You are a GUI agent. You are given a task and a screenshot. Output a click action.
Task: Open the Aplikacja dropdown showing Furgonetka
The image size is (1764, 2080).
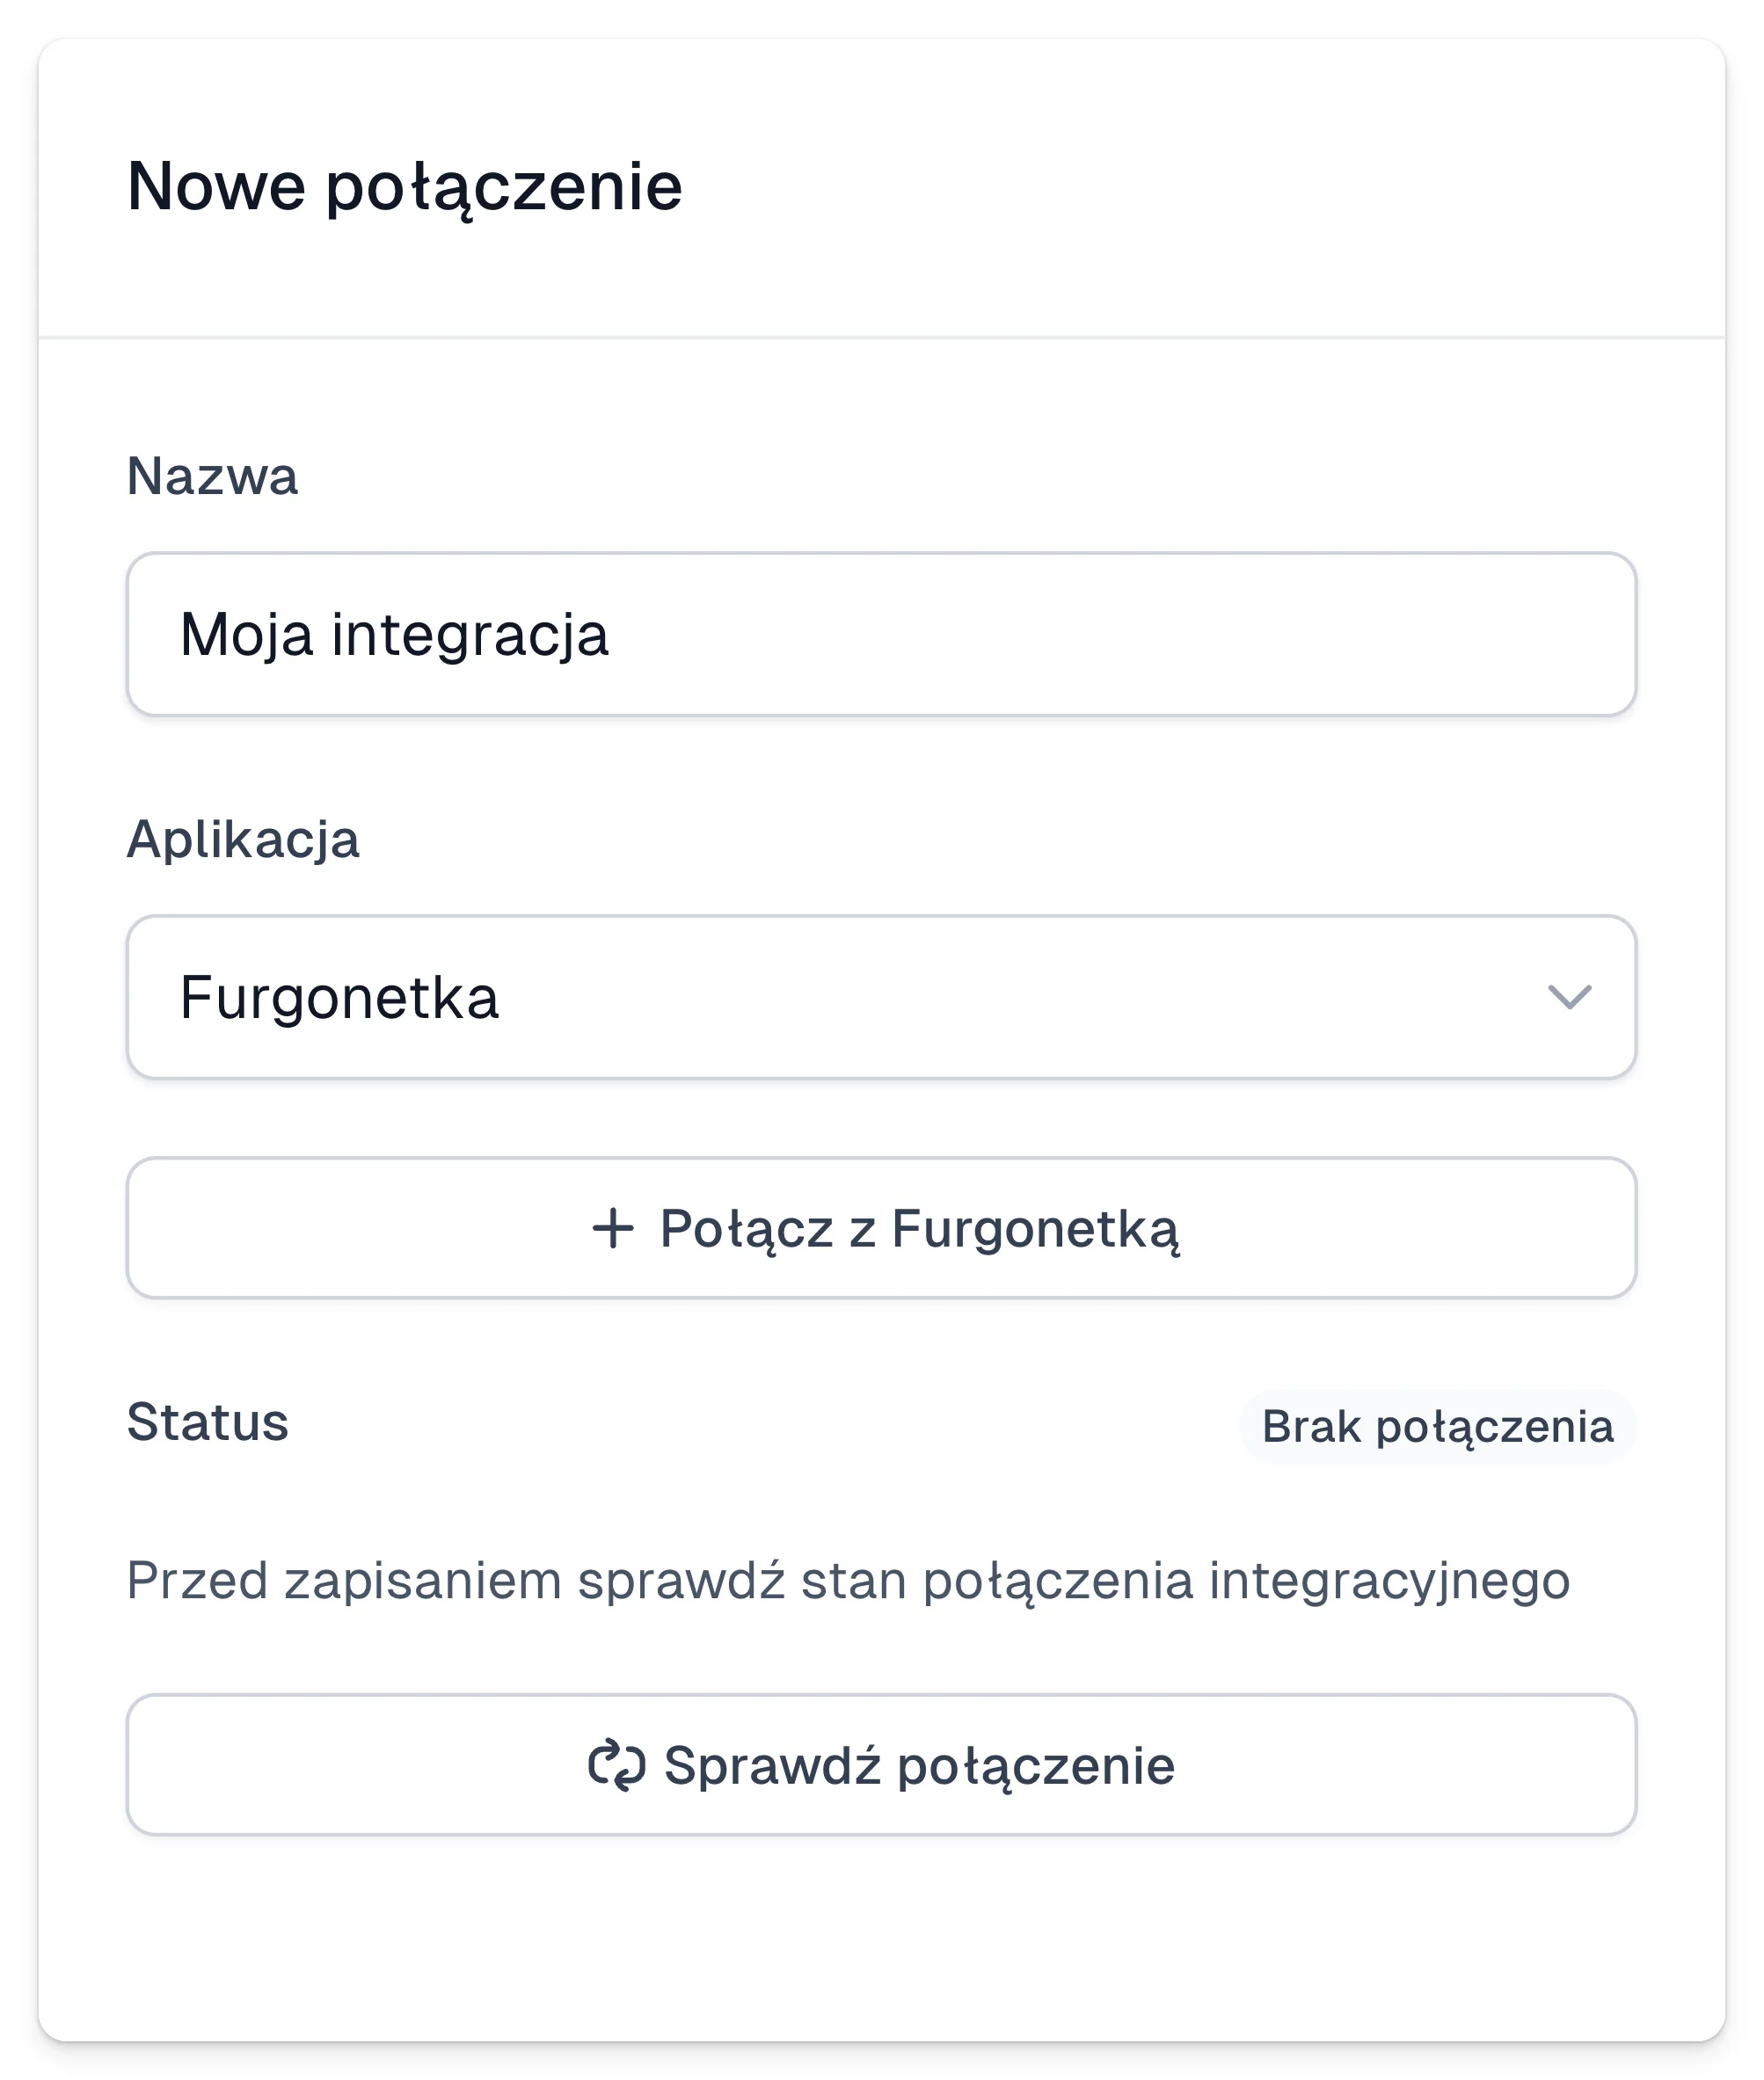[x=881, y=997]
